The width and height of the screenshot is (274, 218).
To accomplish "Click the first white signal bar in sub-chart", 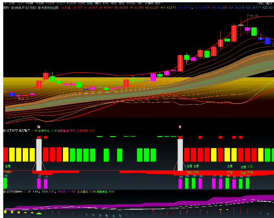I will point(39,155).
